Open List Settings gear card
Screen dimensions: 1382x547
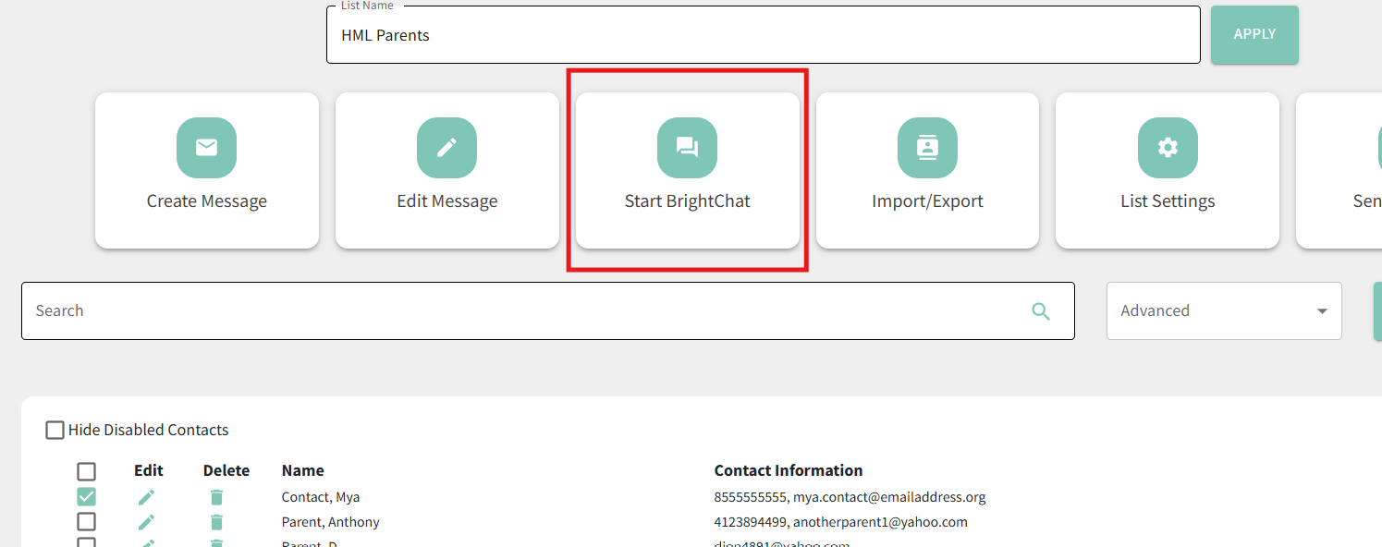click(x=1168, y=170)
